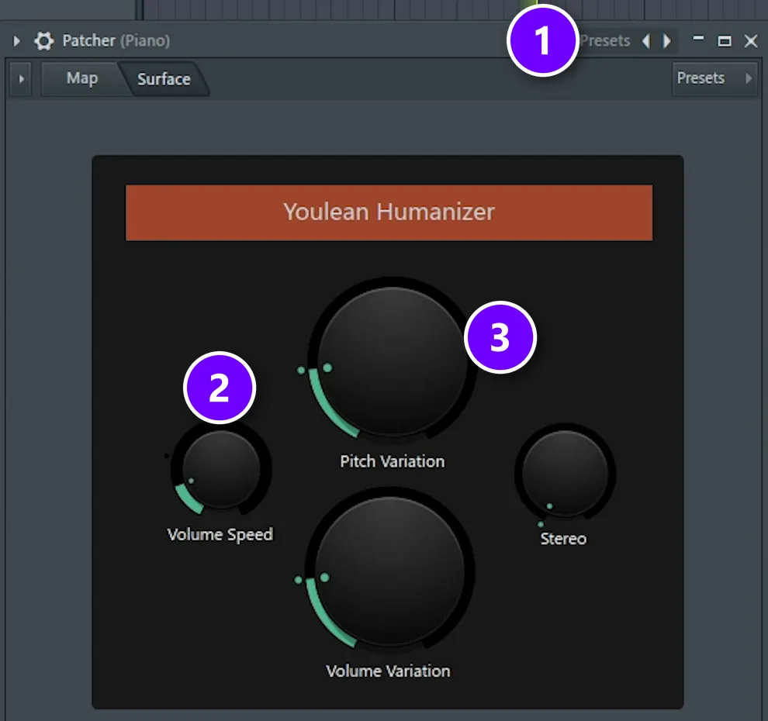Adjust the Pitch Variation knob
768x721 pixels.
[x=392, y=360]
